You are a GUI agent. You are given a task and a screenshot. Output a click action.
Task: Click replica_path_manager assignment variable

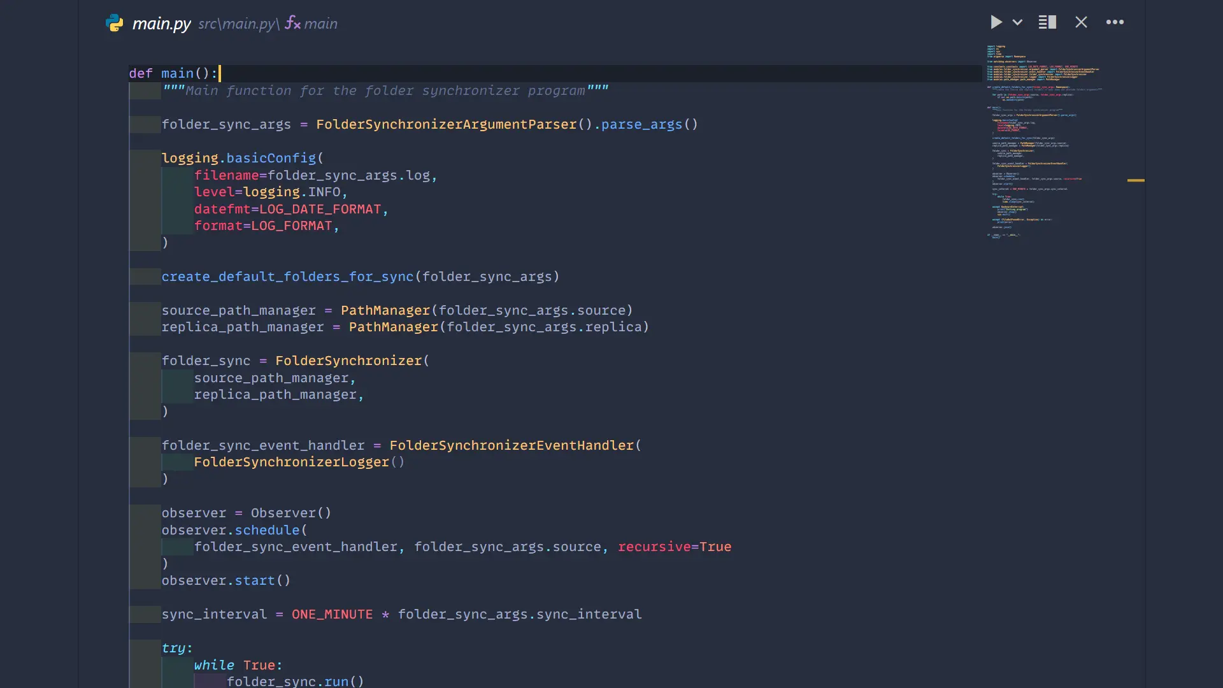click(243, 327)
